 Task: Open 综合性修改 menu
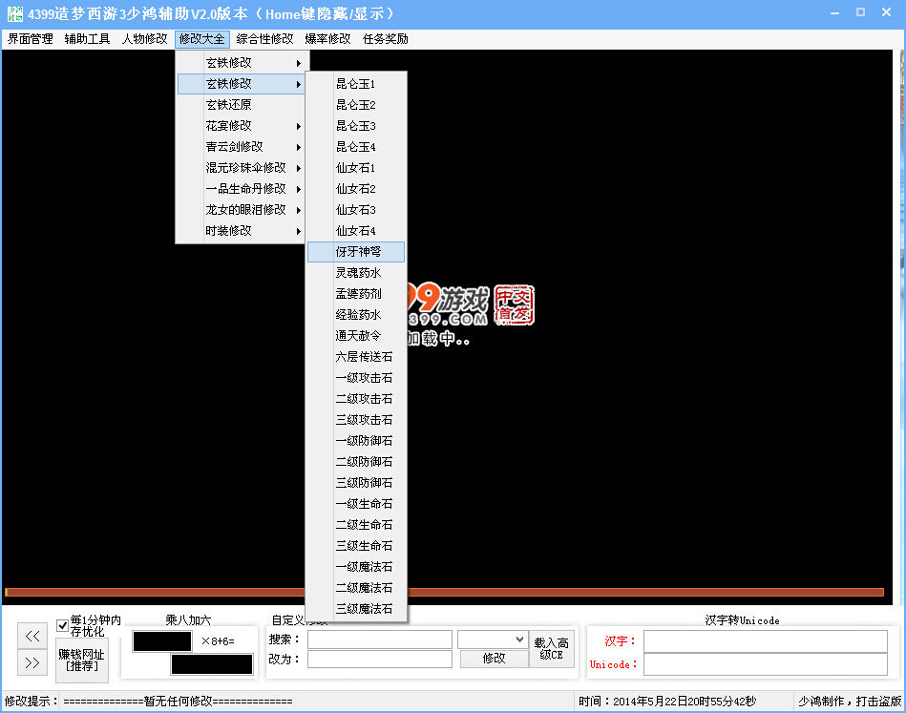[x=264, y=39]
